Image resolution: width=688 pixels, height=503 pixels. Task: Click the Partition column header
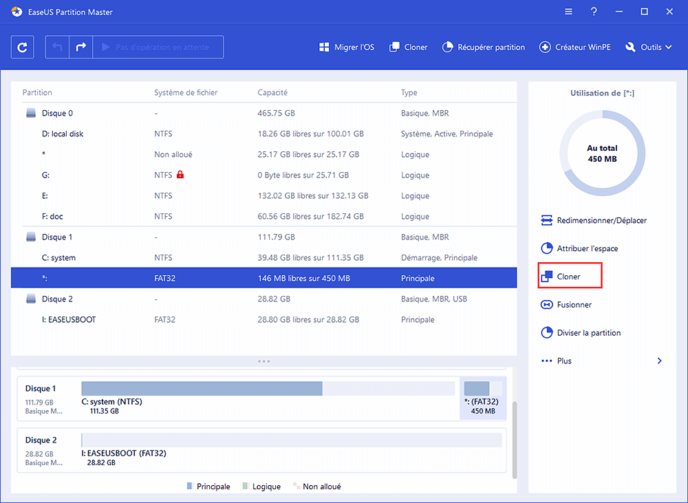37,93
